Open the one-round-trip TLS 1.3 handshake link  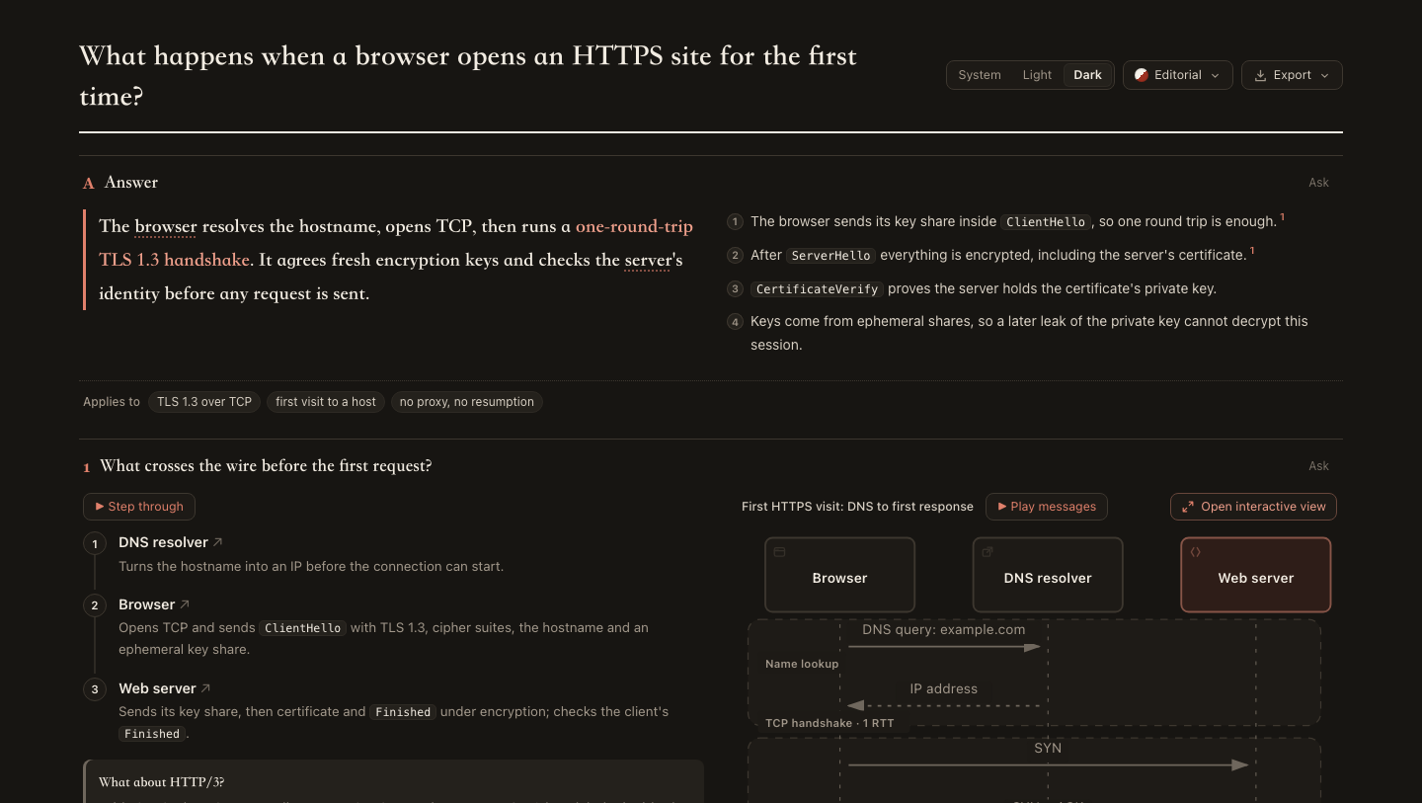[396, 243]
